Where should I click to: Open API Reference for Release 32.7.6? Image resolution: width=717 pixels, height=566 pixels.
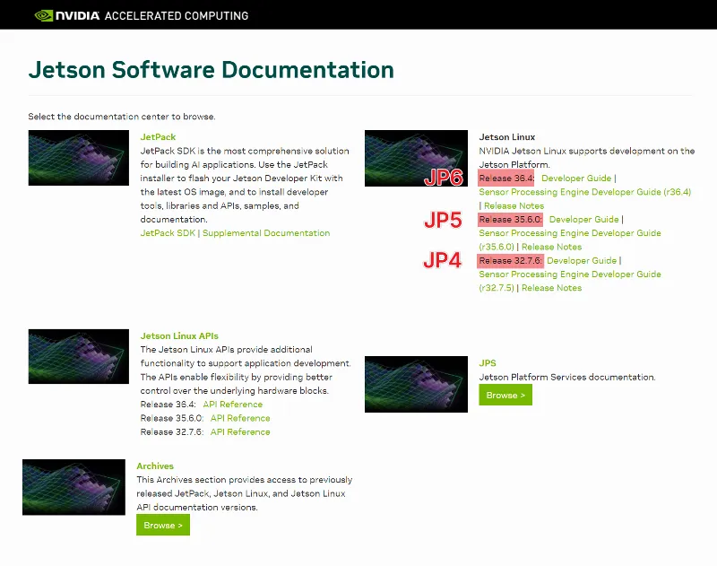point(240,431)
